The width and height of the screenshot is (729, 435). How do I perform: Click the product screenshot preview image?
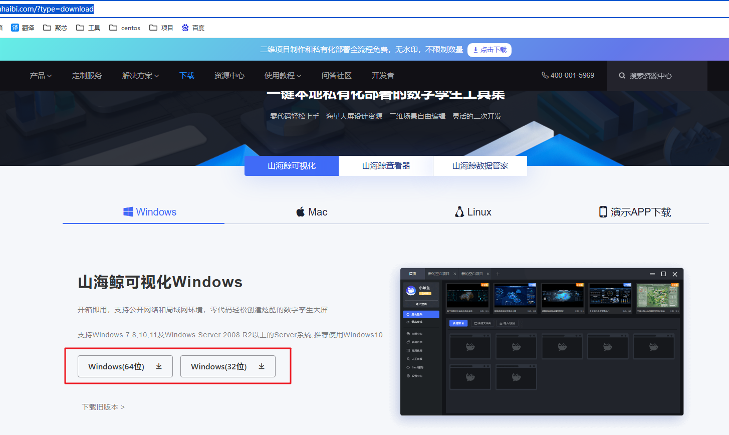pos(542,342)
